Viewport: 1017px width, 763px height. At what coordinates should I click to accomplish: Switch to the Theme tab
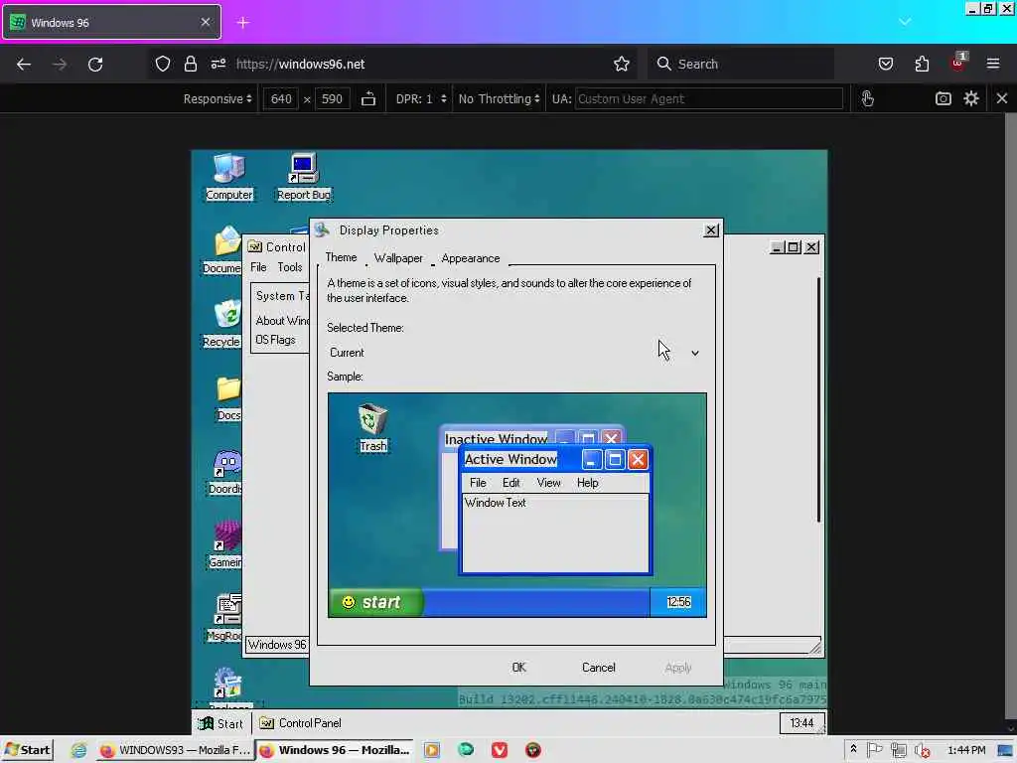342,257
